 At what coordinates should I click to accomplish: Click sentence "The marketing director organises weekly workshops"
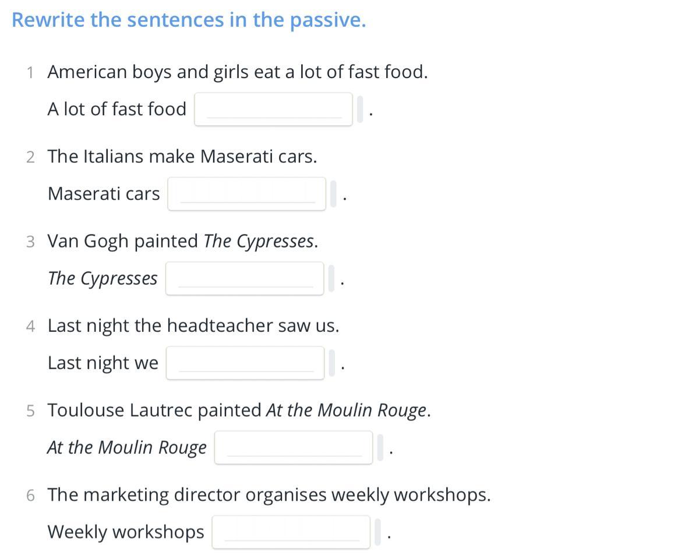[269, 495]
